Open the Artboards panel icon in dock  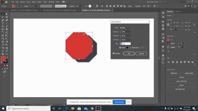163,63
